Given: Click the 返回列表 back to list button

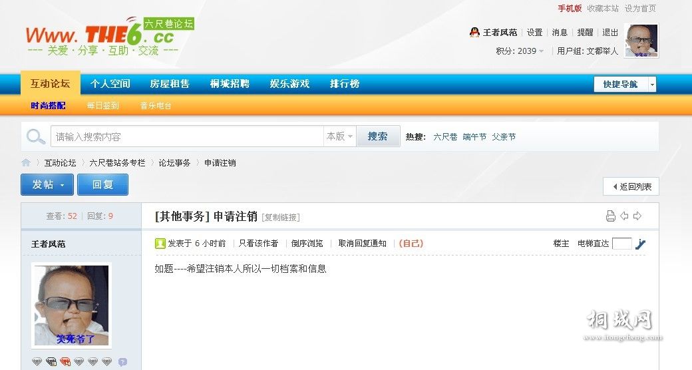Looking at the screenshot, I should point(631,187).
